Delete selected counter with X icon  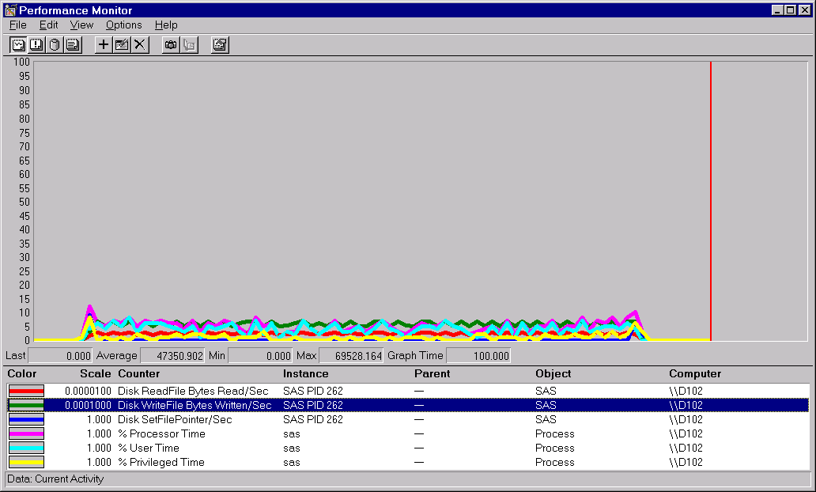(x=140, y=44)
